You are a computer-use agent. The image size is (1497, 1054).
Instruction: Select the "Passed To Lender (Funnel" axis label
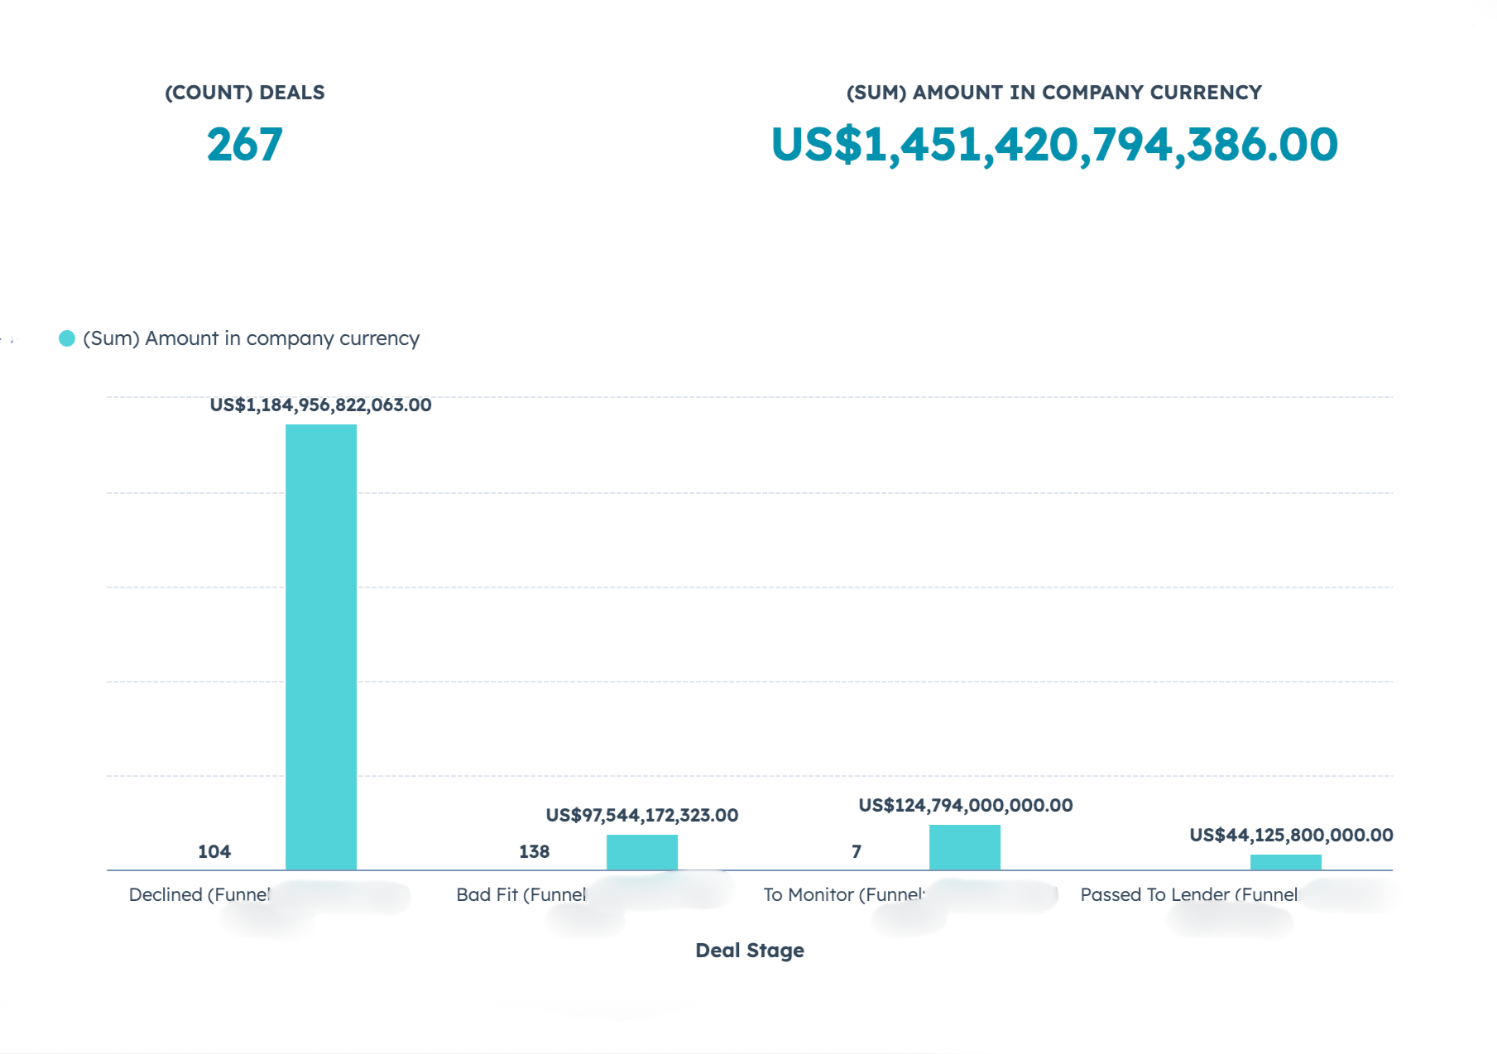coord(1188,894)
